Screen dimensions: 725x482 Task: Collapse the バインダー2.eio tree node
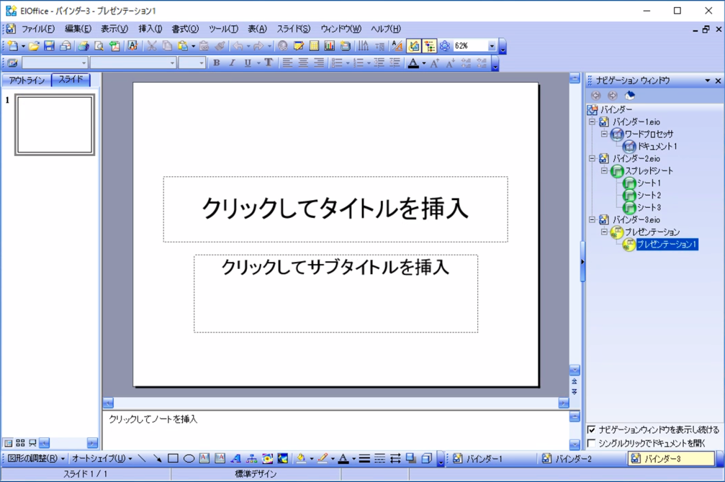[x=592, y=158]
